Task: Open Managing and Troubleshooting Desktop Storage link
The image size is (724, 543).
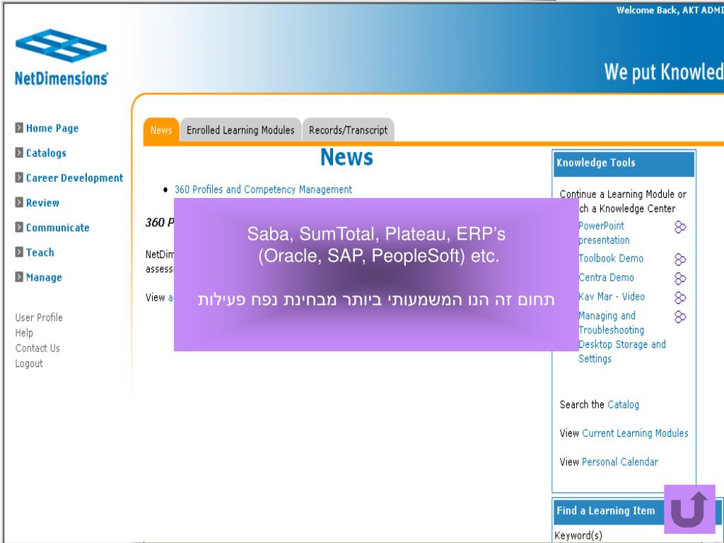Action: click(x=622, y=337)
